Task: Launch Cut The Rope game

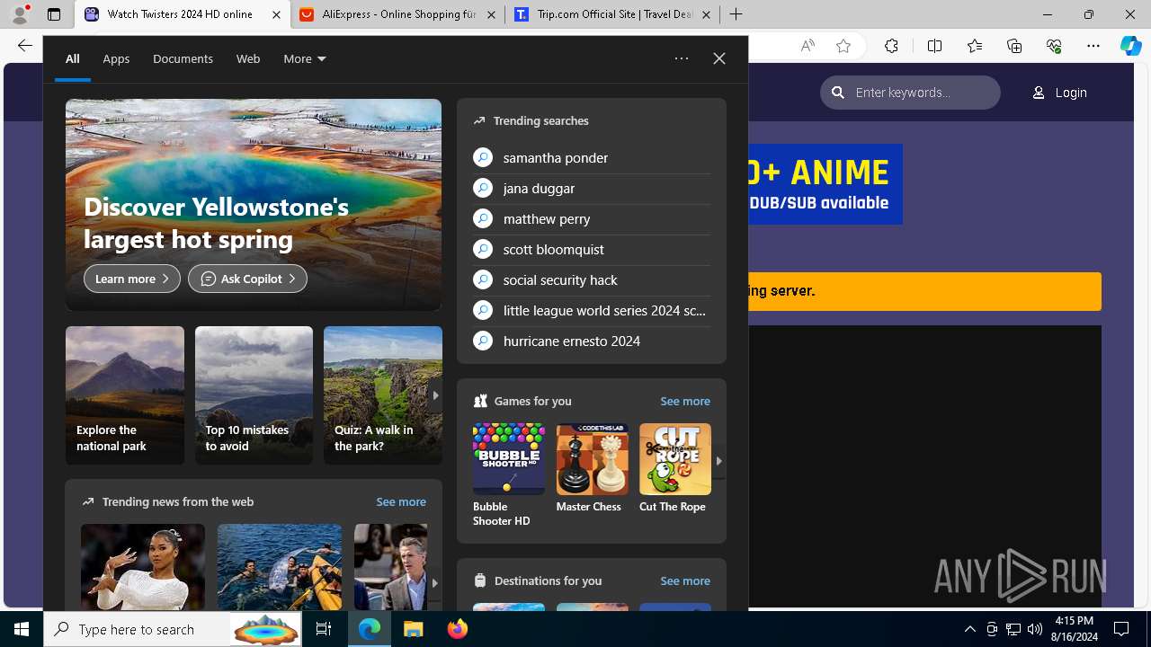Action: (x=675, y=468)
